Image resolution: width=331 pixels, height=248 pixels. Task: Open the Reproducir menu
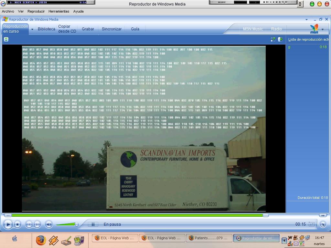click(36, 11)
